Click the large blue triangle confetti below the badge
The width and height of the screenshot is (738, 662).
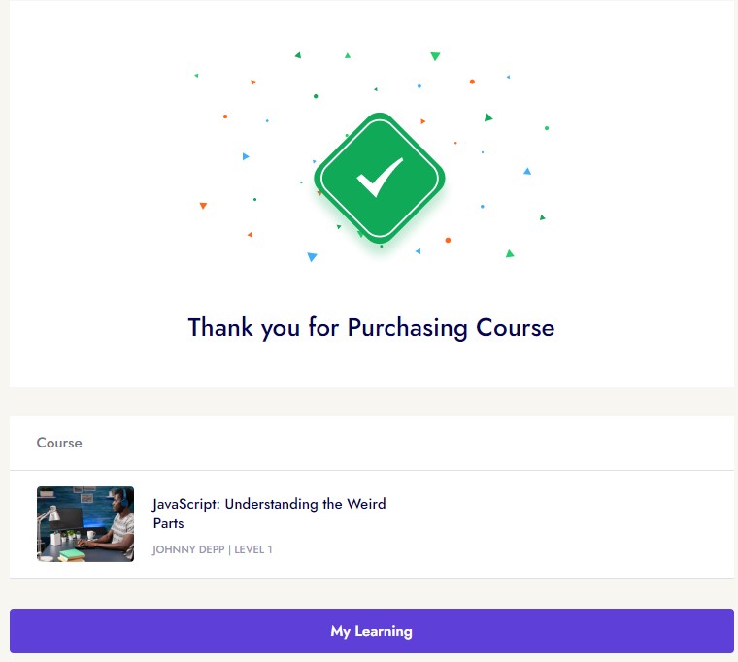(x=312, y=257)
